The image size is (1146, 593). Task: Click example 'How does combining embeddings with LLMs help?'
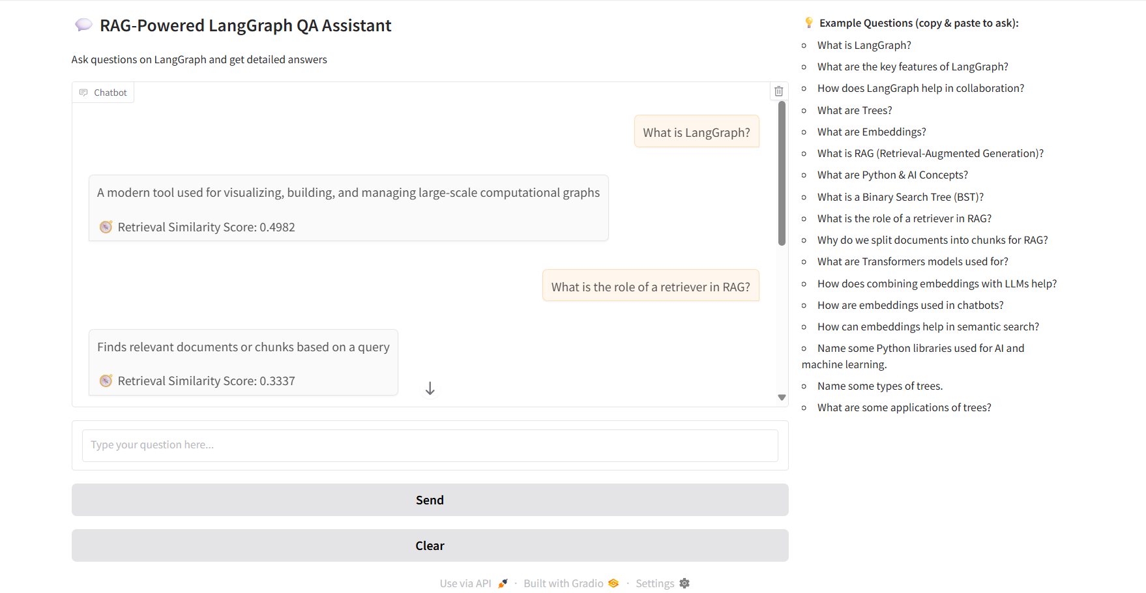coord(937,283)
